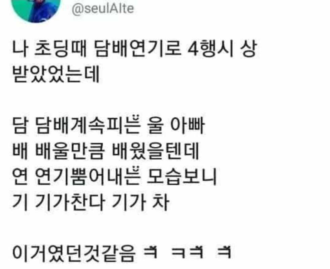Click the word '기가찬다' in the poem
The height and width of the screenshot is (269, 330).
coord(70,202)
